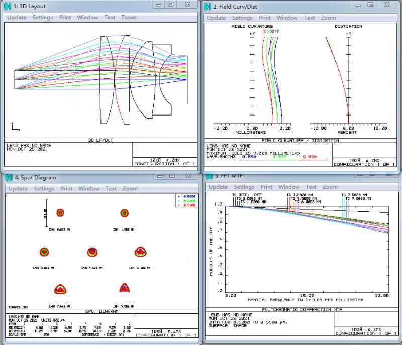Screen dimensions: 402x345
Task: Open Settings in the Field Curv/Dist window
Action: pyautogui.click(x=243, y=18)
